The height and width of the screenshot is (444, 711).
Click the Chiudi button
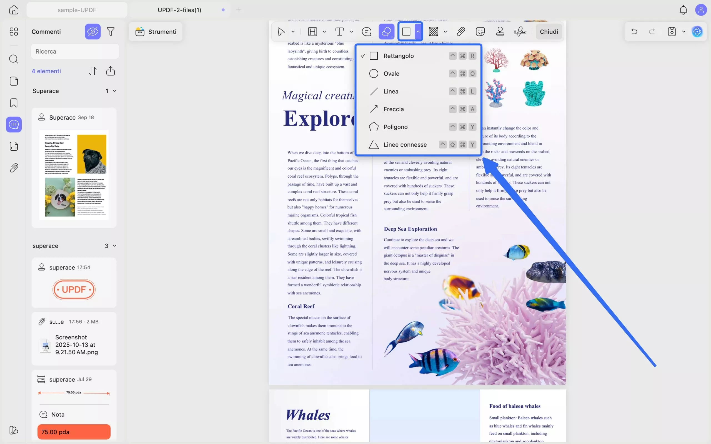549,32
